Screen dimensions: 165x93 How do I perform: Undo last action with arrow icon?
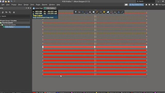pyautogui.click(x=12, y=1)
